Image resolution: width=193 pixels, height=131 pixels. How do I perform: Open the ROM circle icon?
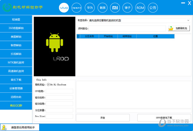click(140, 8)
